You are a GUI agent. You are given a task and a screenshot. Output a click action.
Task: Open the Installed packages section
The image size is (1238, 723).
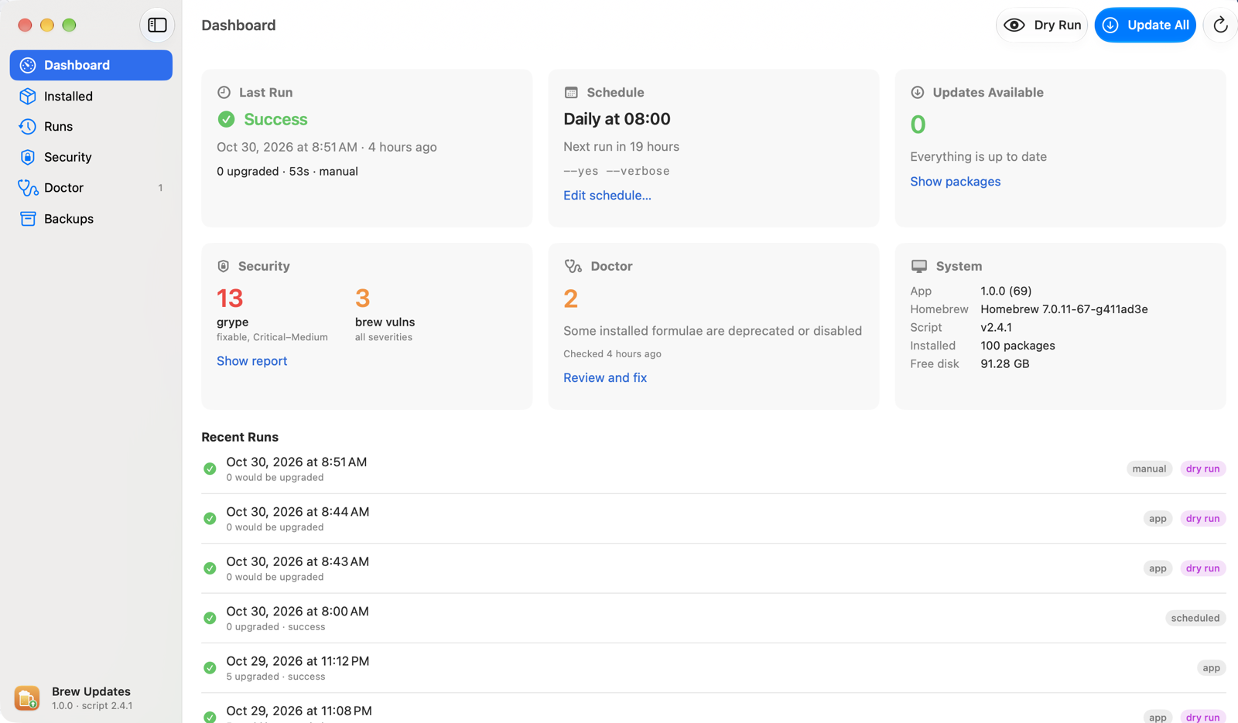[91, 96]
